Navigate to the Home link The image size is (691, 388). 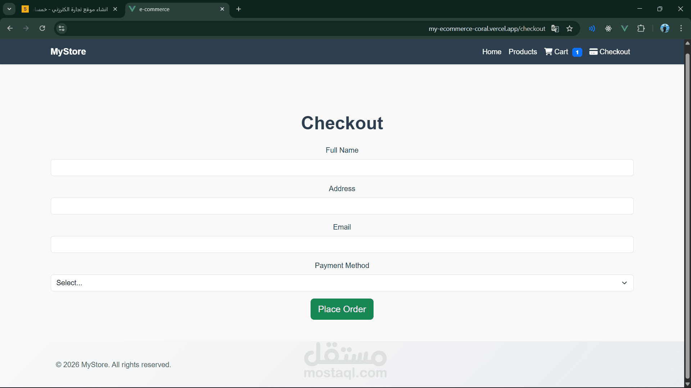(x=492, y=52)
